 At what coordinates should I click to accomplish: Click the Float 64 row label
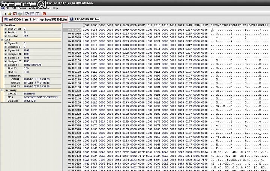coord(12,72)
